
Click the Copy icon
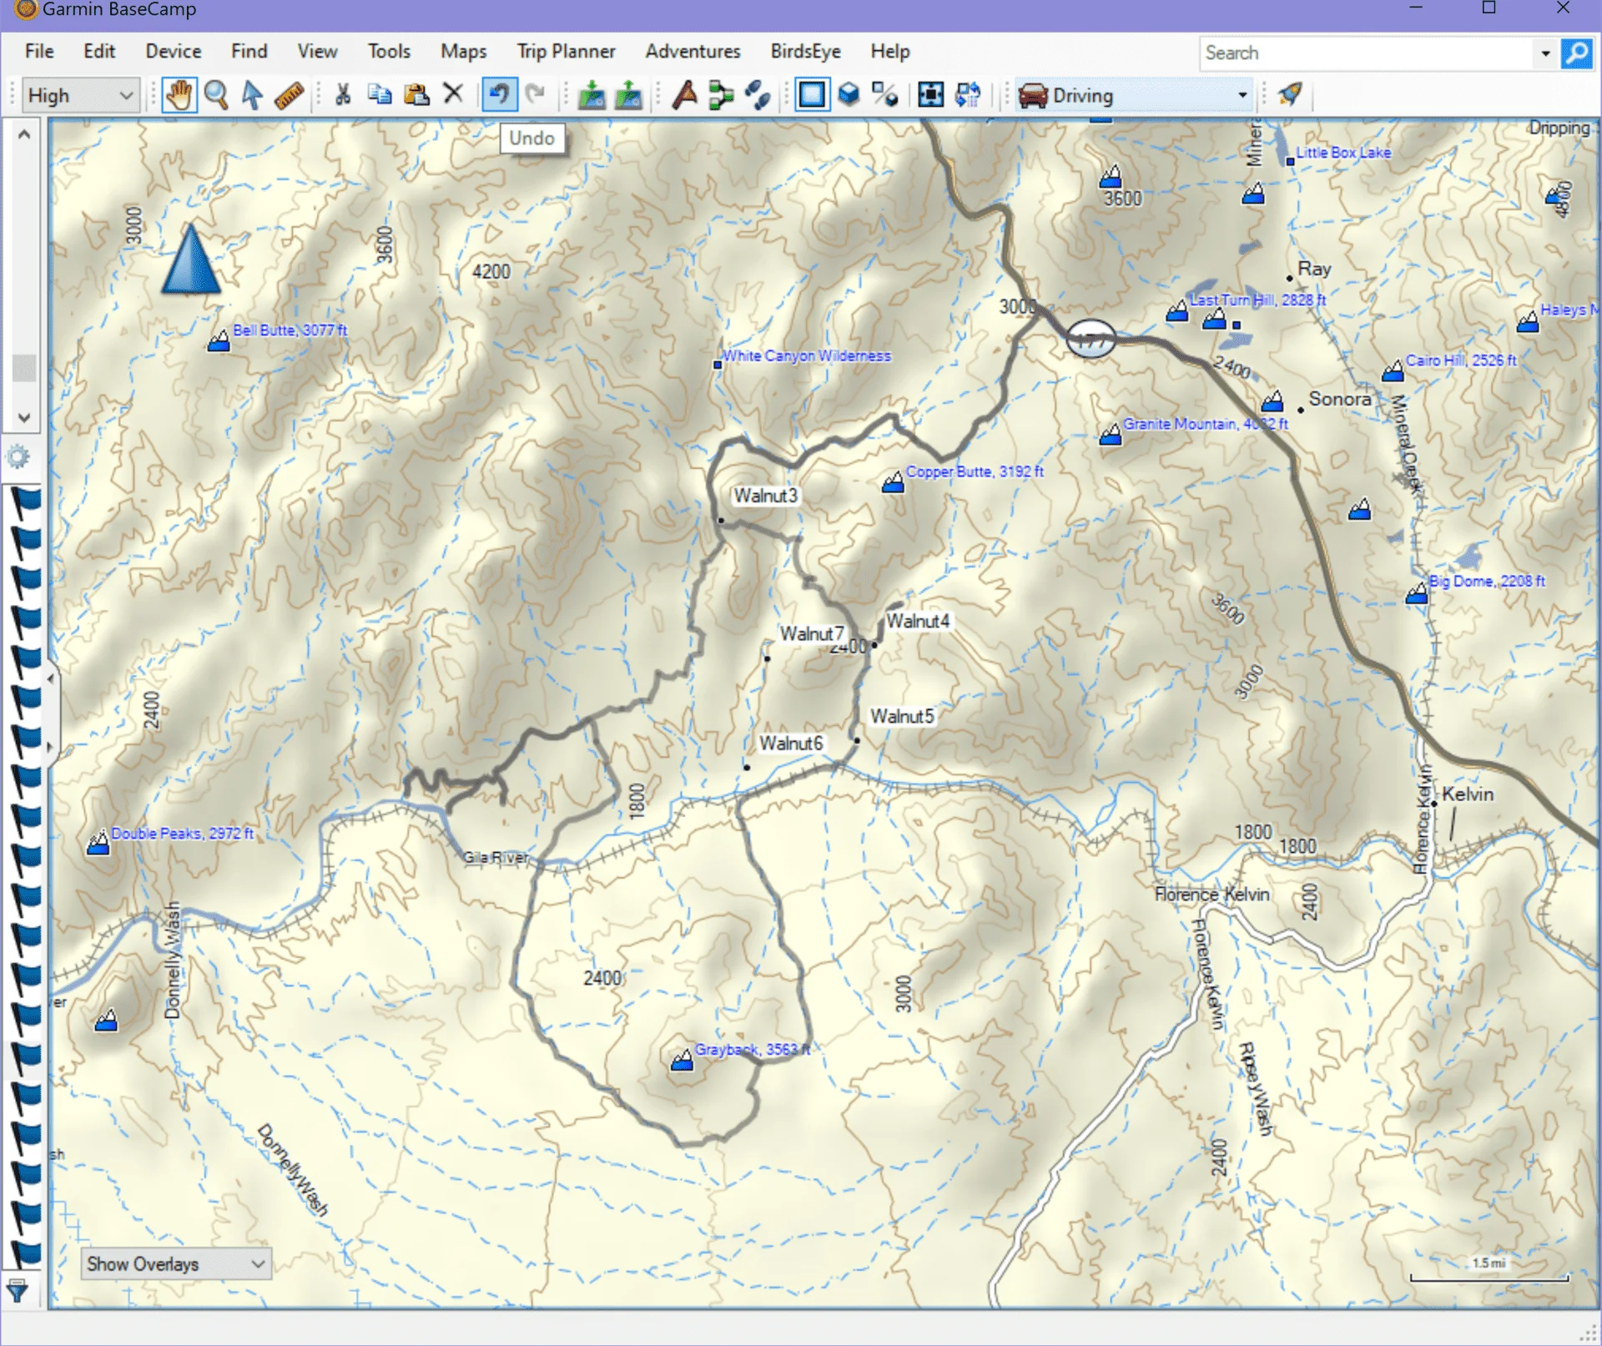point(380,94)
